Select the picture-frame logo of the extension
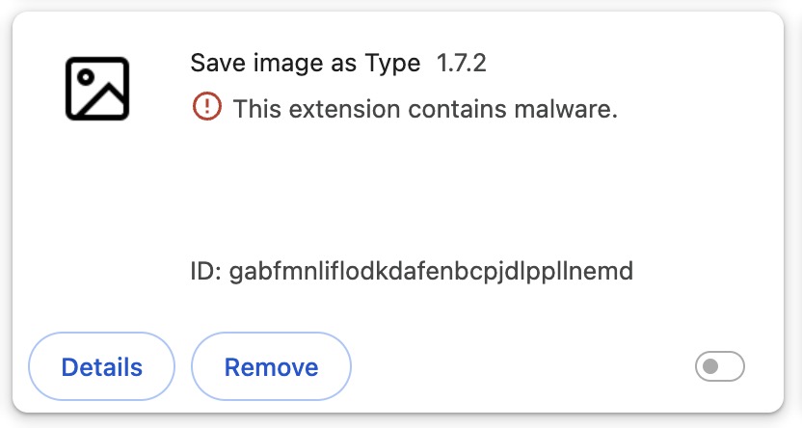 (97, 89)
